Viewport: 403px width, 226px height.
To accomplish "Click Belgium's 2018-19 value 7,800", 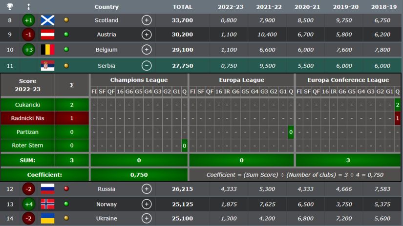I will (382, 50).
